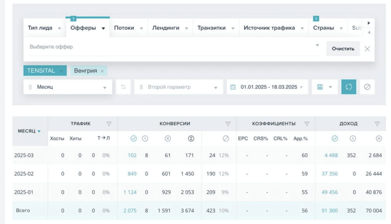
Task: Click the Хиты column header
Action: 75,139
